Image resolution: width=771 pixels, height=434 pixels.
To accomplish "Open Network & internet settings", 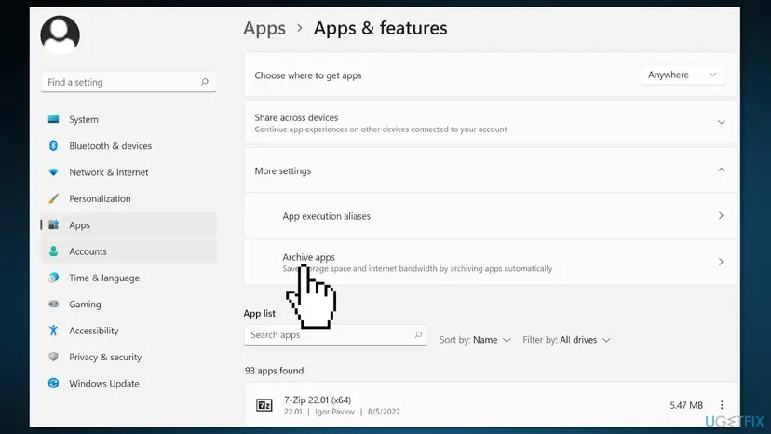I will click(x=128, y=172).
